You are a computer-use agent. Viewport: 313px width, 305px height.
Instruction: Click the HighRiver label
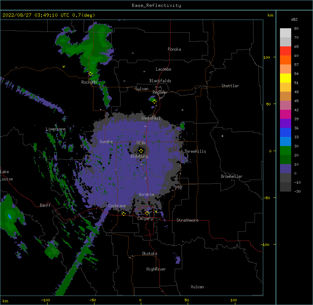[x=156, y=269]
